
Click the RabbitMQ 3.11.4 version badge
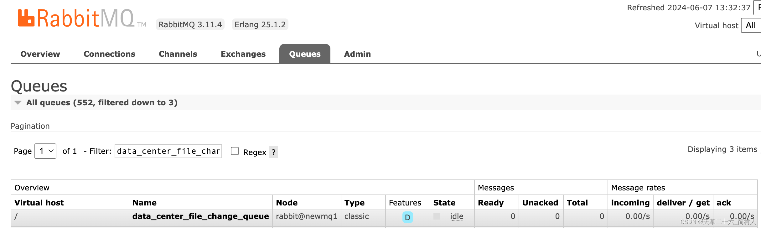(190, 24)
